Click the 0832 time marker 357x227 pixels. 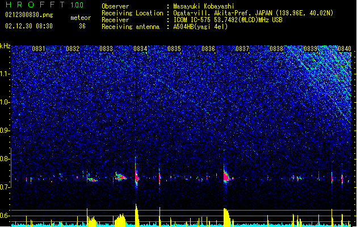(73, 49)
